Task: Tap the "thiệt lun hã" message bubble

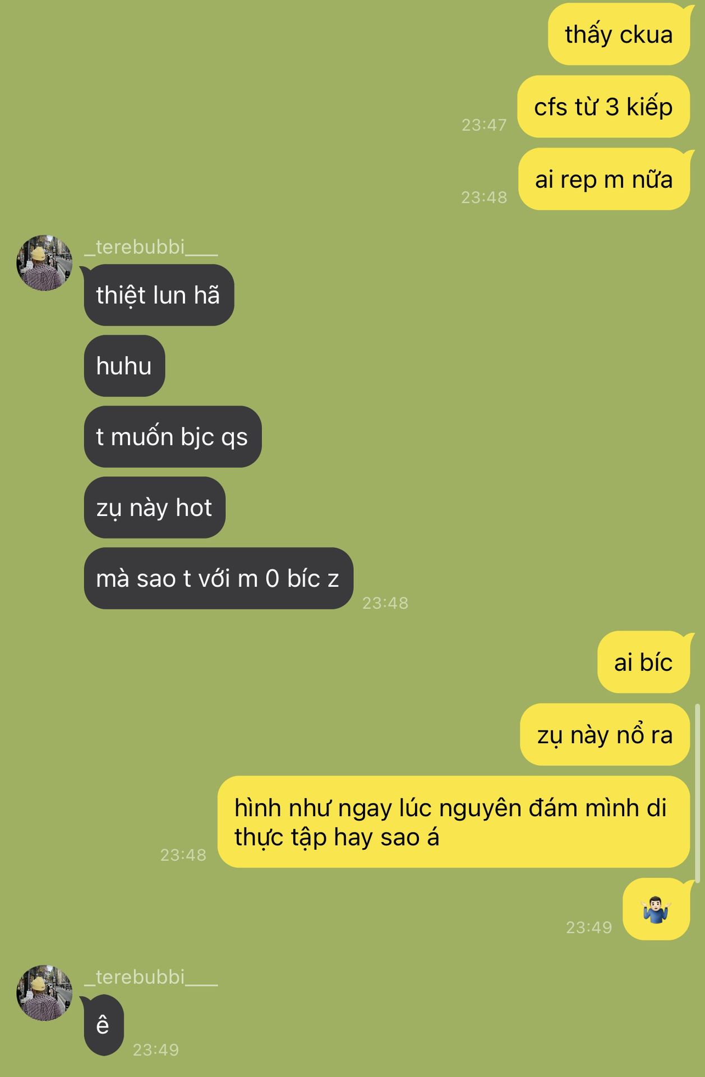Action: [x=159, y=295]
